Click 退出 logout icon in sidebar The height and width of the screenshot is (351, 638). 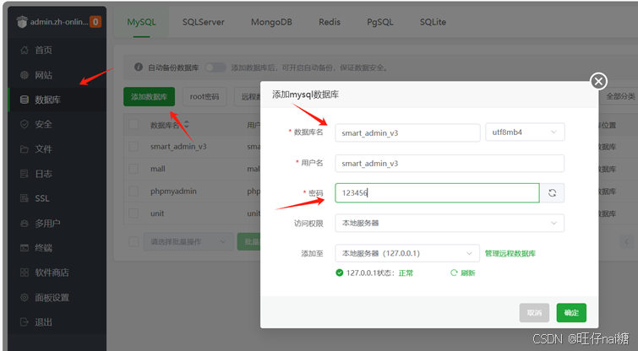(25, 322)
